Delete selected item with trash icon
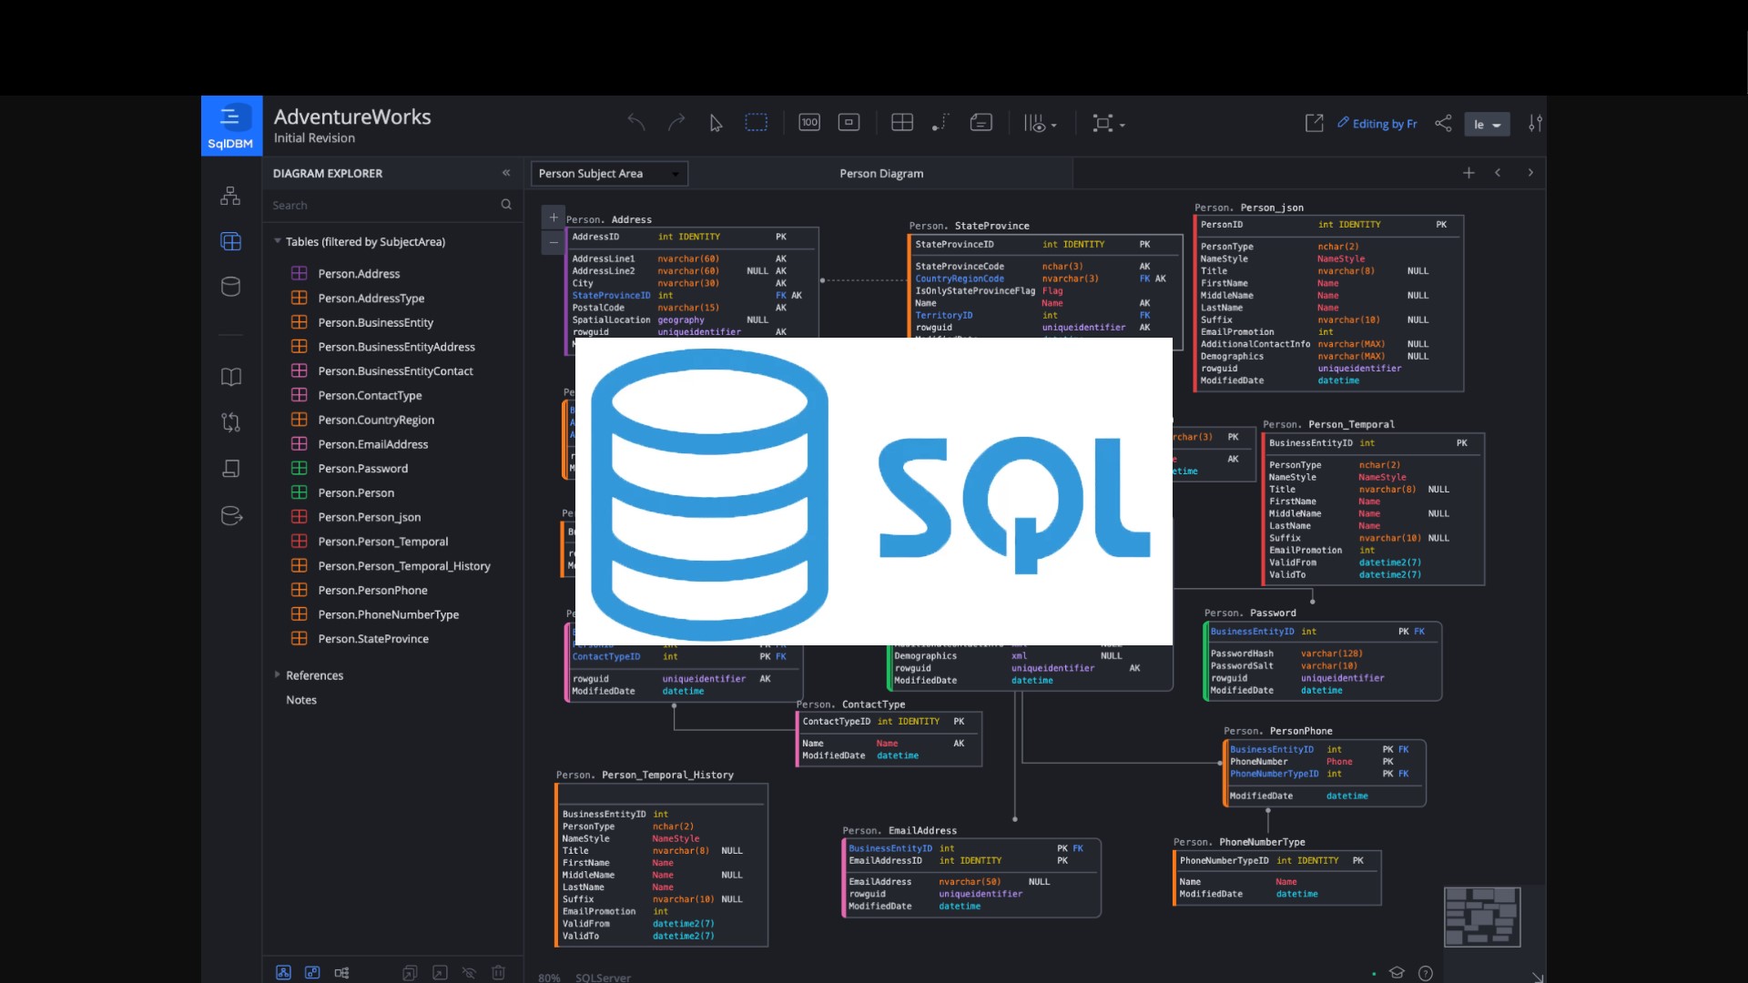1748x983 pixels. coord(498,972)
